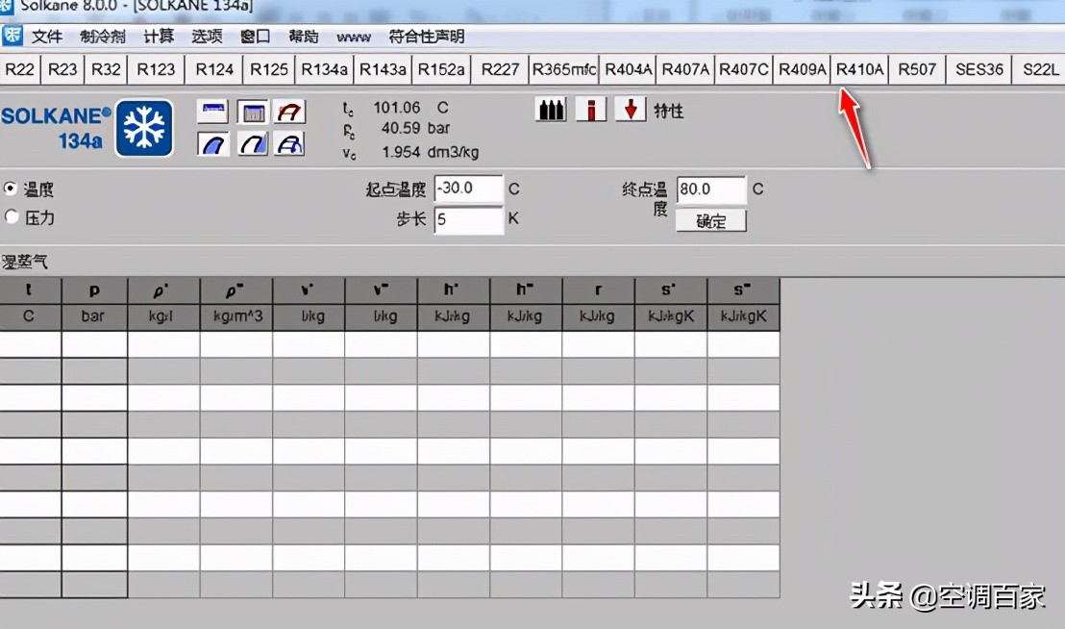1065x629 pixels.
Task: Click the 特性 label
Action: click(x=668, y=111)
